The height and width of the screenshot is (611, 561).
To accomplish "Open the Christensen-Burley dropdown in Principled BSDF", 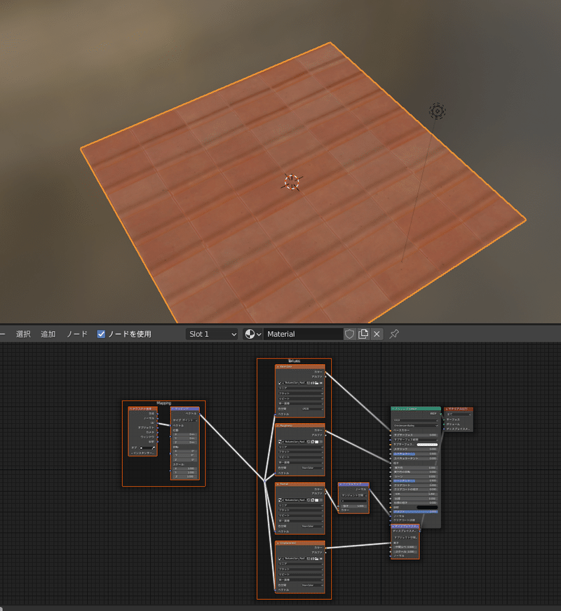I will 415,426.
